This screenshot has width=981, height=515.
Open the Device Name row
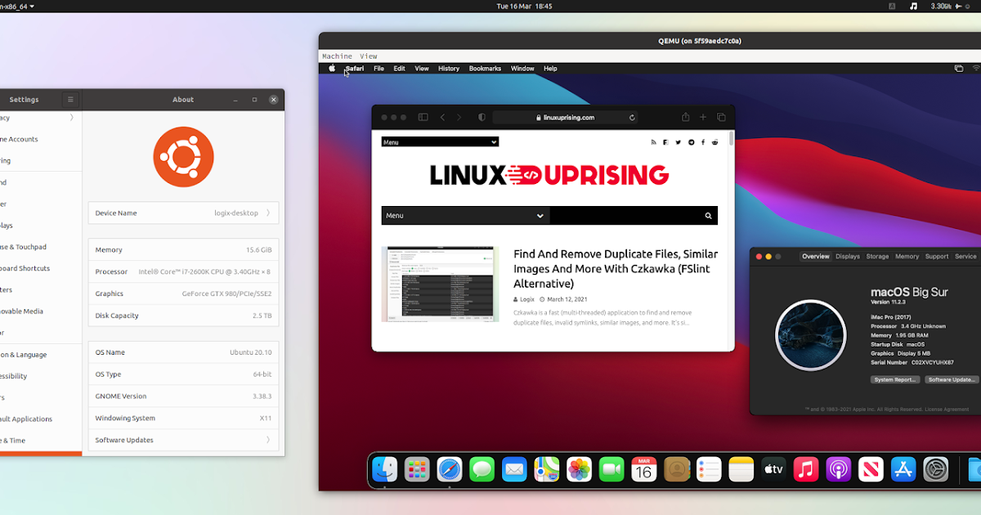point(183,213)
